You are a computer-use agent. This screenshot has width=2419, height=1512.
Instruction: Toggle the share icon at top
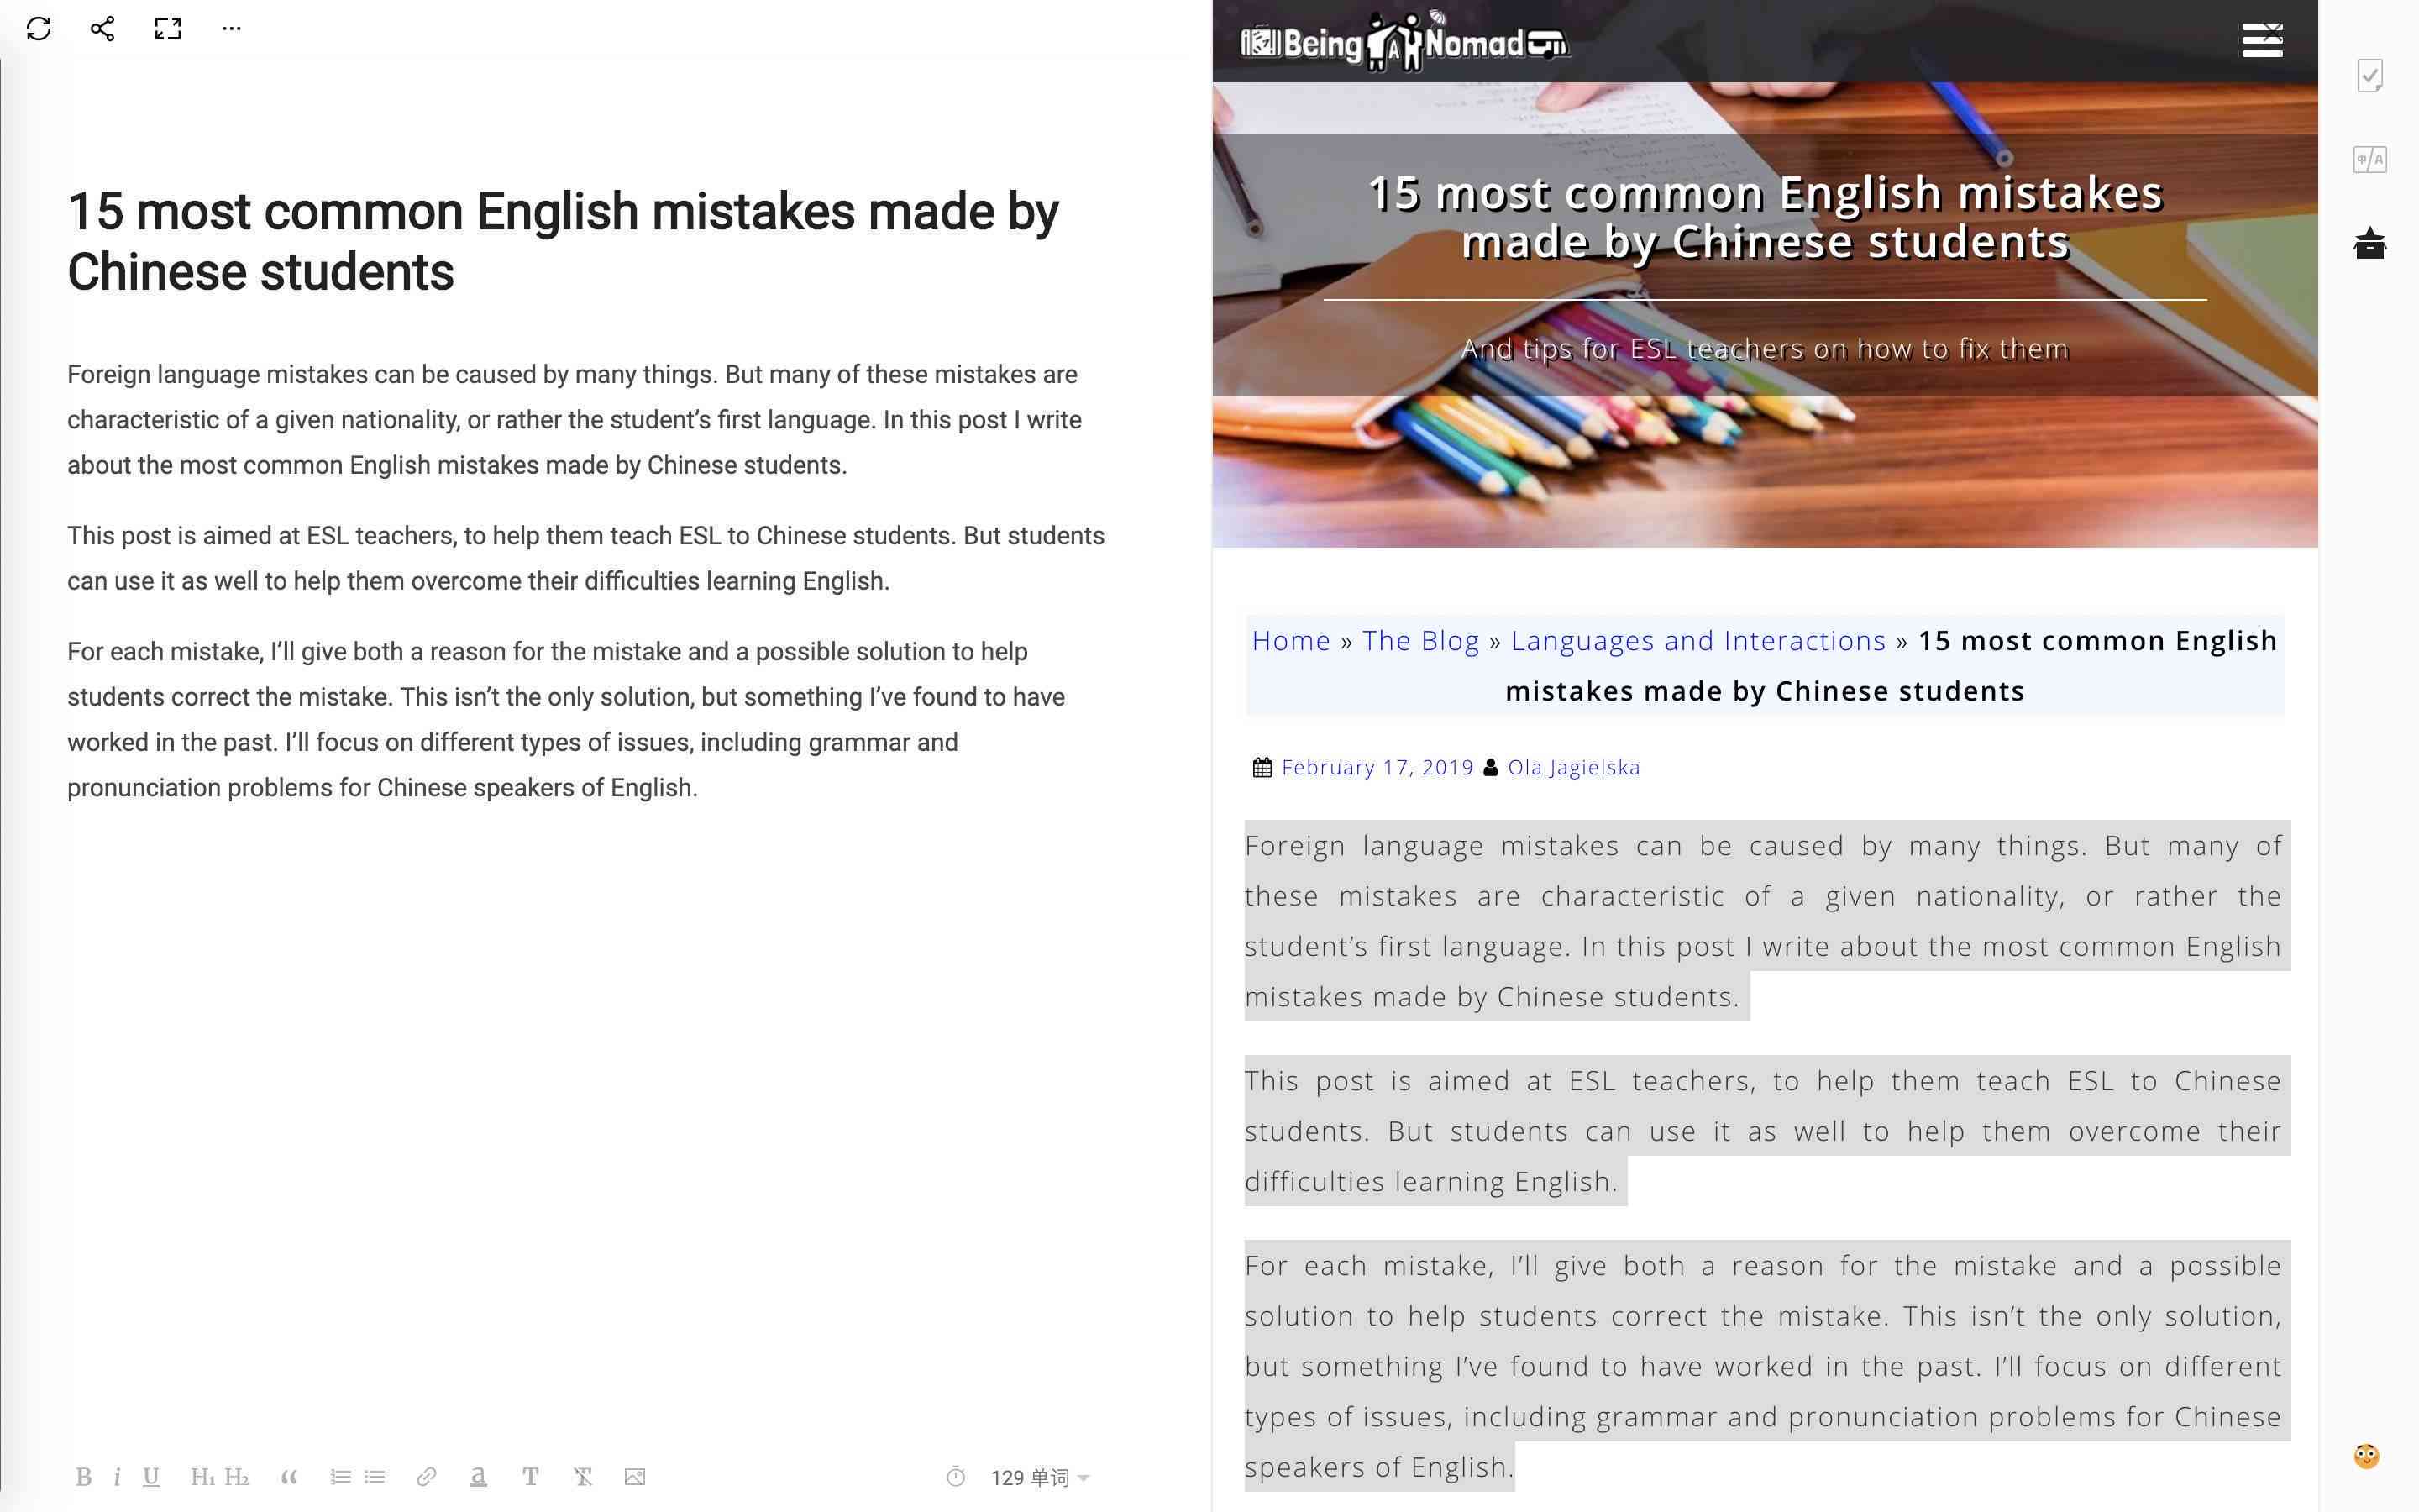click(99, 29)
